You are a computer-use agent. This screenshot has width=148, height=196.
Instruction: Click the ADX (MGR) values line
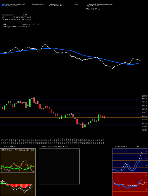click(20, 24)
